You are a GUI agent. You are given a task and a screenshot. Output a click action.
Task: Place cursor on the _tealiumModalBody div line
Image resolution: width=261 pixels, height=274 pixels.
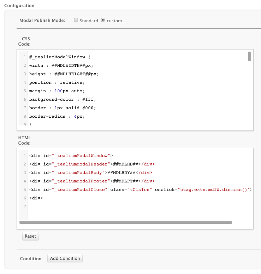coord(90,173)
